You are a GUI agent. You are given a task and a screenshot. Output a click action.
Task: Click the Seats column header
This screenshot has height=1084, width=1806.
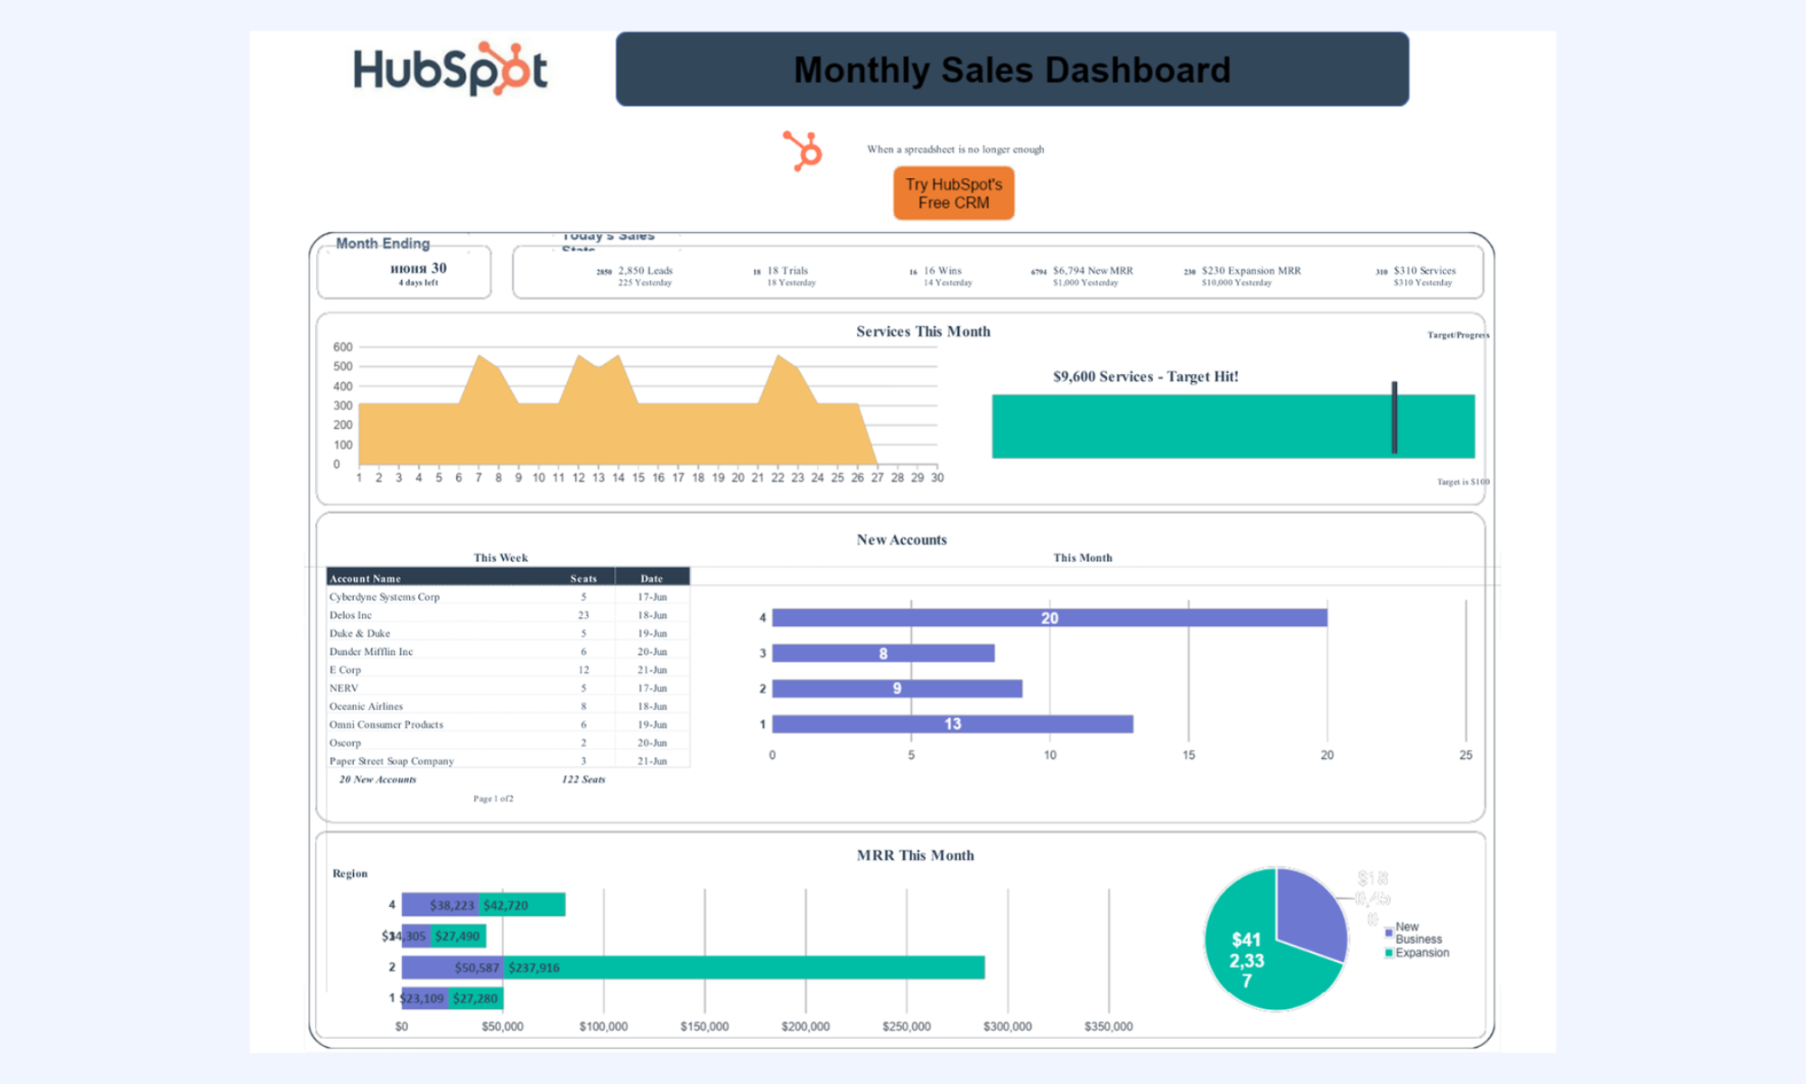[x=583, y=578]
